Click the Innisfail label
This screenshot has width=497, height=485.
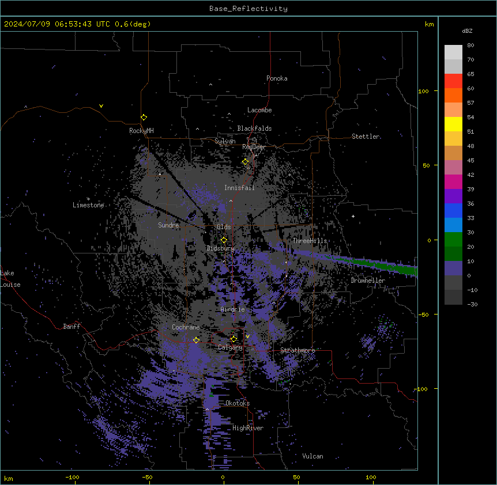click(x=239, y=188)
